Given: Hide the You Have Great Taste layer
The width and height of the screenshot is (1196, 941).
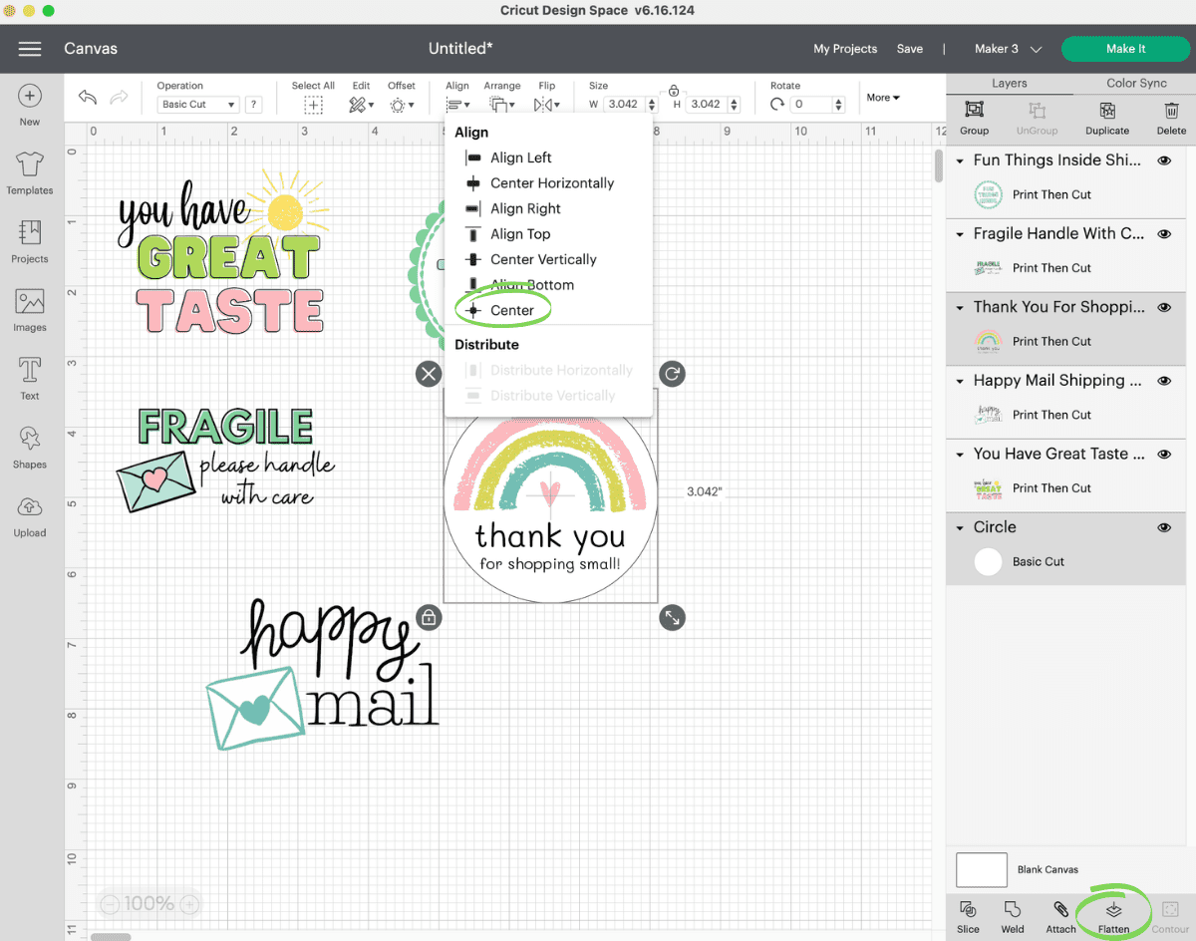Looking at the screenshot, I should 1164,454.
